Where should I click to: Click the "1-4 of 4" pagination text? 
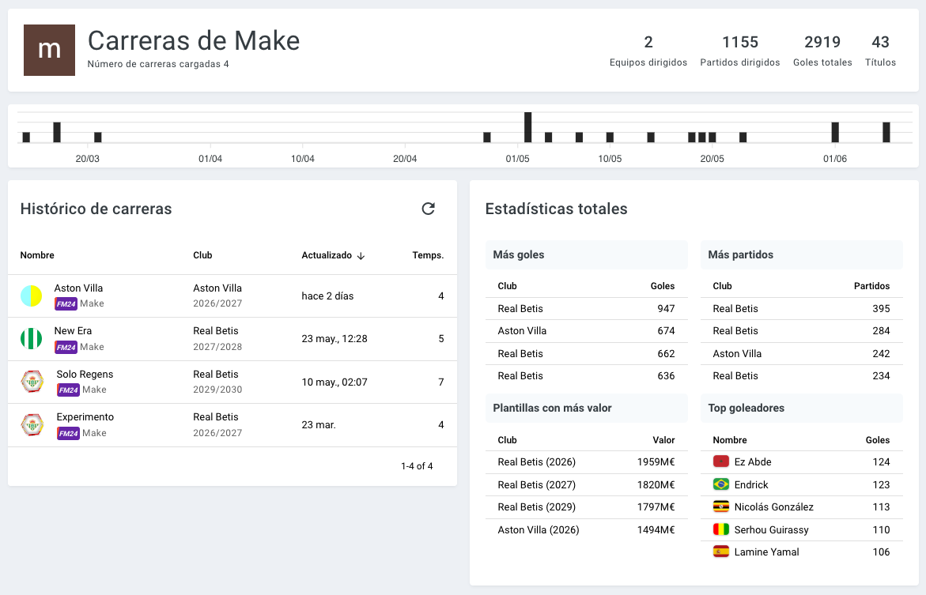pos(417,466)
